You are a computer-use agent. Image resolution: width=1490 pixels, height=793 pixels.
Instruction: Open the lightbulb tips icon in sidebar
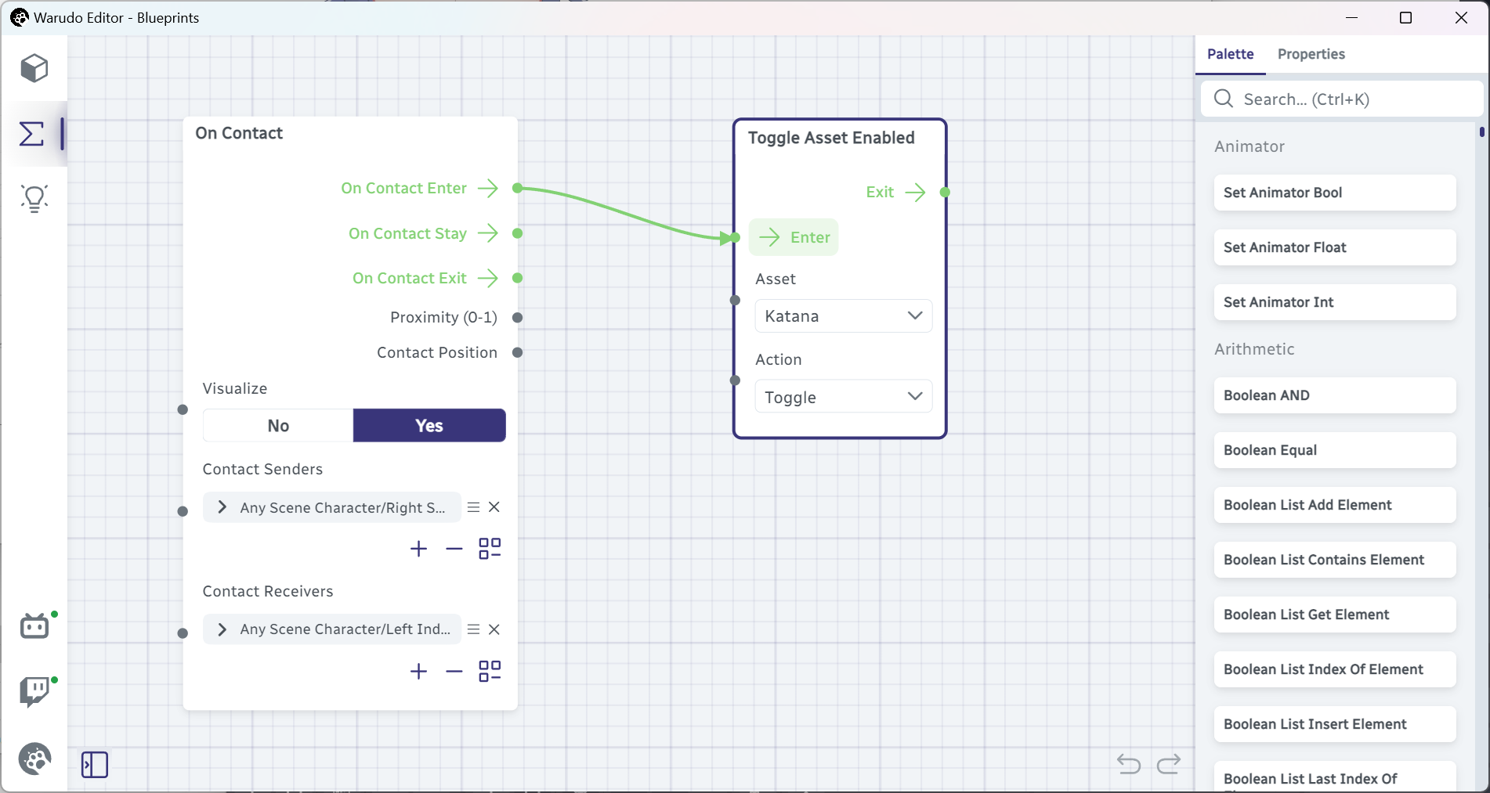pos(34,199)
